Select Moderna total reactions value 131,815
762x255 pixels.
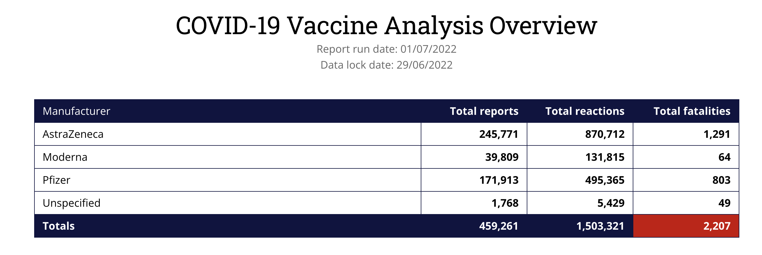tap(605, 157)
